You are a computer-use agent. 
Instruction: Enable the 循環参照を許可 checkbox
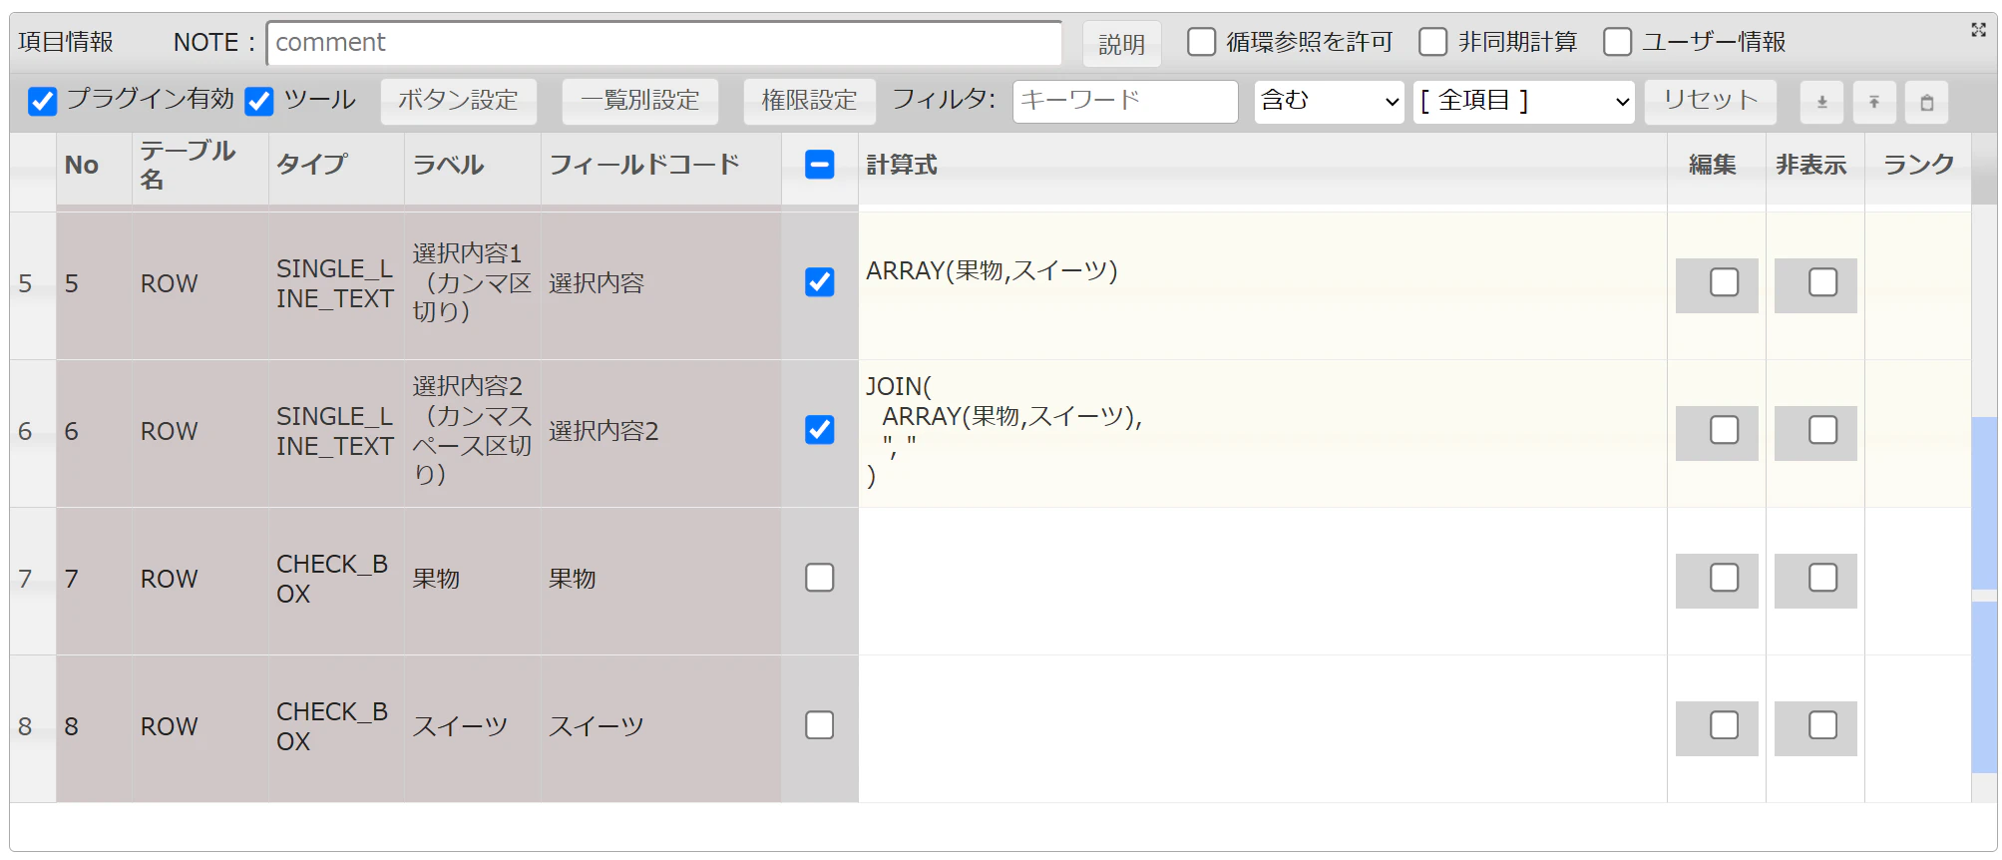[x=1202, y=42]
